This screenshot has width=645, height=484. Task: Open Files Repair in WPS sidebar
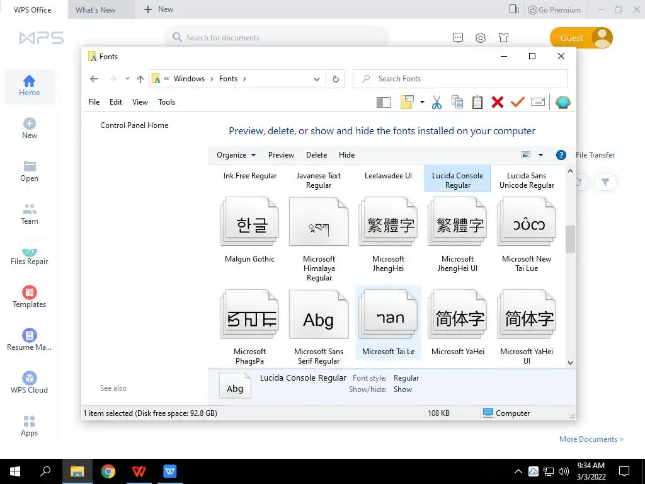[29, 257]
